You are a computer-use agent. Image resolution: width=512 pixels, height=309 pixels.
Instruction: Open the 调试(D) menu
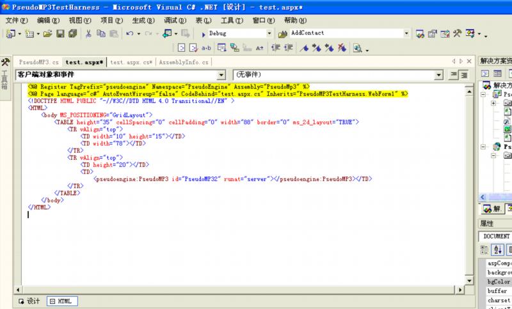175,20
